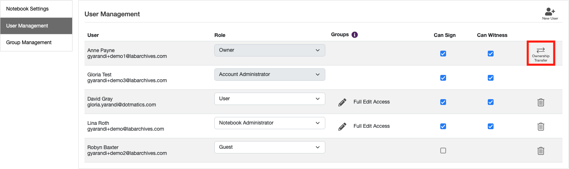Click the Can Witness column header
This screenshot has height=169, width=569.
[492, 35]
